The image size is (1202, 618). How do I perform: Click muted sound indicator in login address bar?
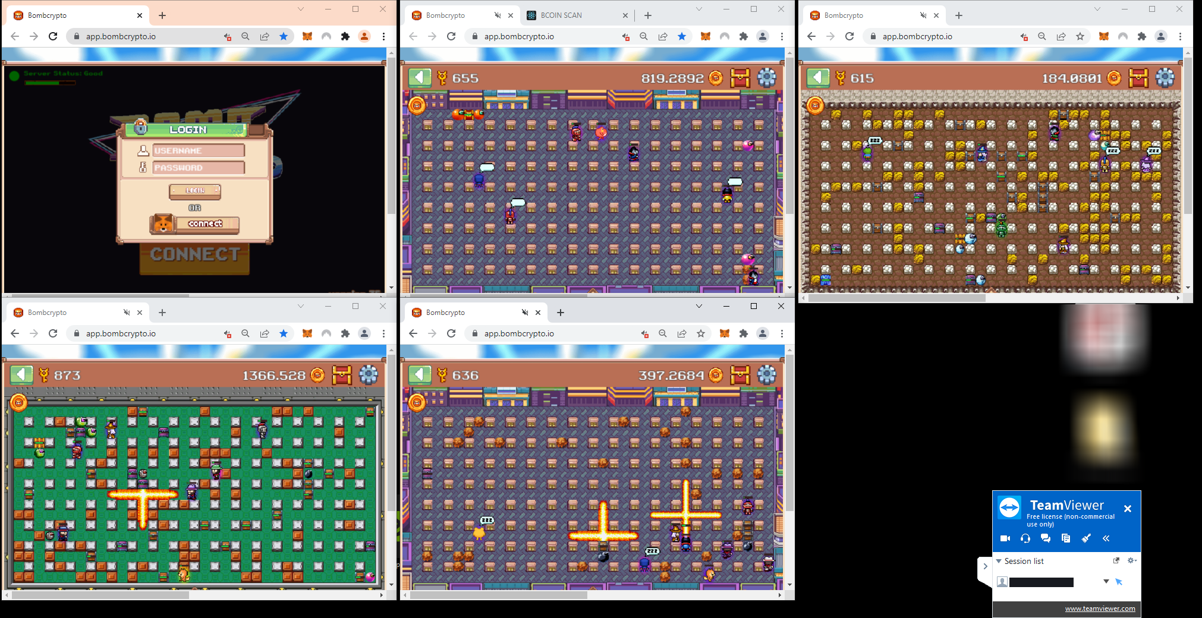(x=227, y=36)
